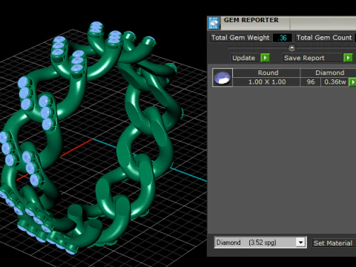Click the Total Gem Weight value field
Image resolution: width=356 pixels, height=267 pixels.
coord(283,38)
